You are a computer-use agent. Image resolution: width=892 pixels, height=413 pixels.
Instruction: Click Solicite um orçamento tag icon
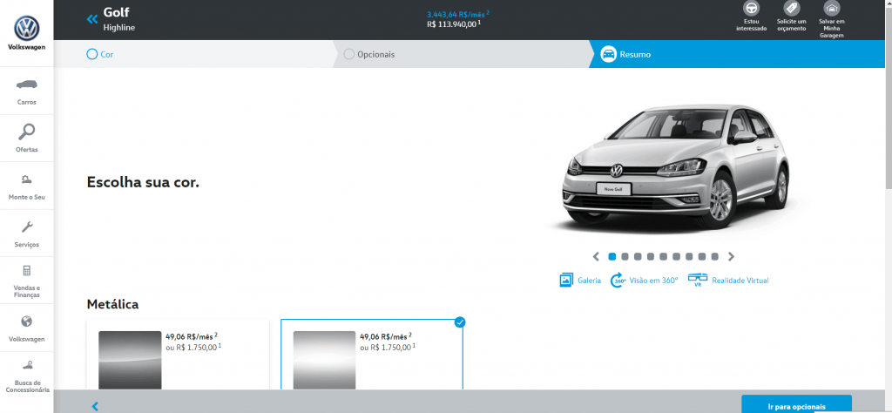791,9
